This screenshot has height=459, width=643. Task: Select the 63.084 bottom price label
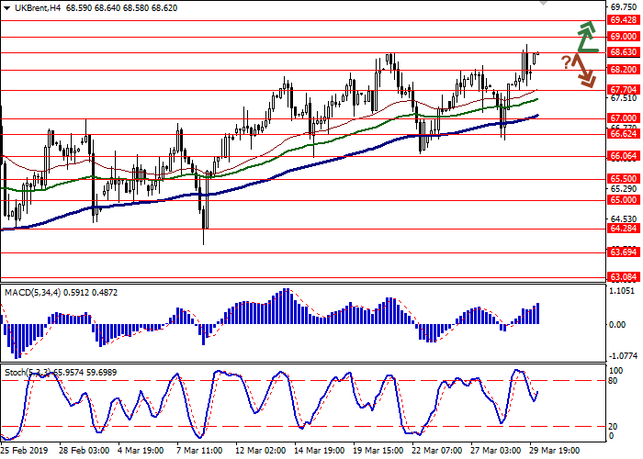pyautogui.click(x=624, y=276)
